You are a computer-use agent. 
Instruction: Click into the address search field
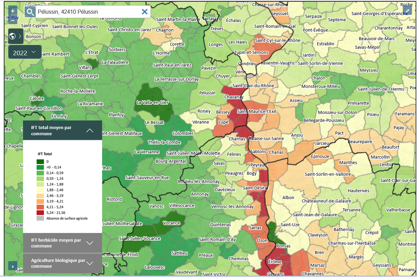[x=88, y=12]
